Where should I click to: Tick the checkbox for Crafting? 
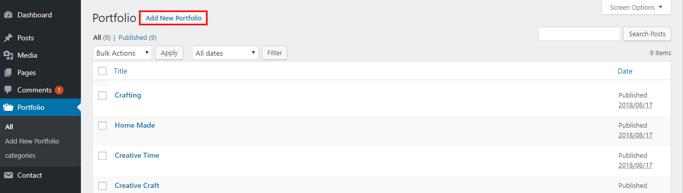[102, 95]
